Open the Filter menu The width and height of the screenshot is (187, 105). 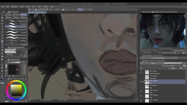click(39, 7)
